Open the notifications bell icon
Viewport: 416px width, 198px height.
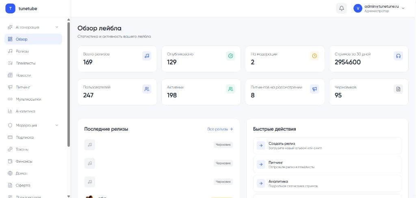341,8
